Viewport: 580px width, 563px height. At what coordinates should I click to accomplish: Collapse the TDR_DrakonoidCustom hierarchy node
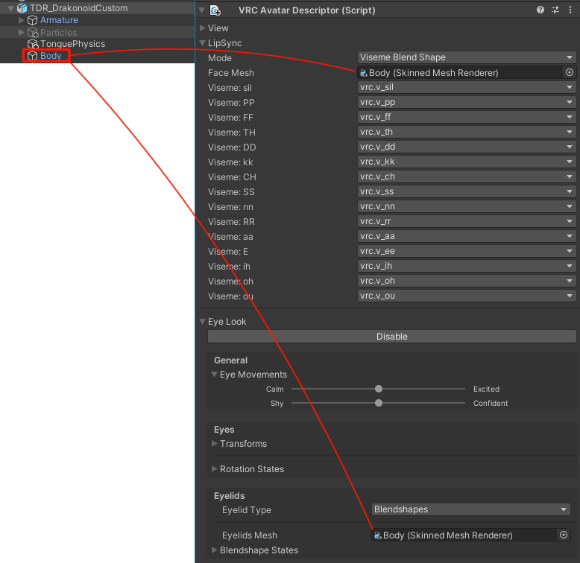(10, 7)
